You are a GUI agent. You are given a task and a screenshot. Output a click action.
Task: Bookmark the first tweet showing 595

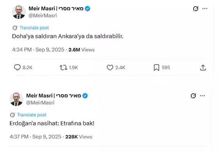[x=156, y=68]
